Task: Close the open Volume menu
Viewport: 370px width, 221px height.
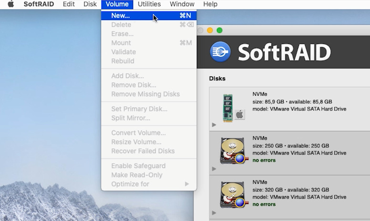Action: [x=117, y=4]
